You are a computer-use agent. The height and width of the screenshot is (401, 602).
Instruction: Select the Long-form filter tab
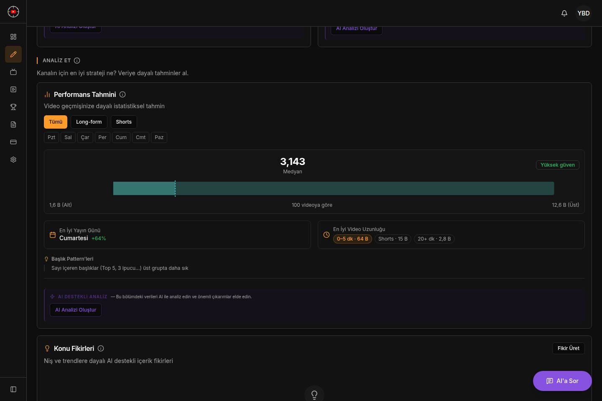89,122
